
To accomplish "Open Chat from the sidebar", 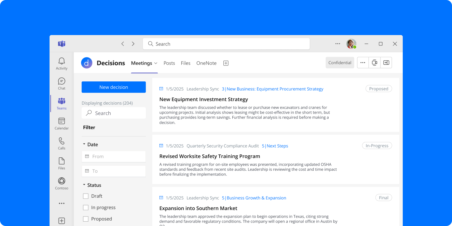I will click(61, 84).
